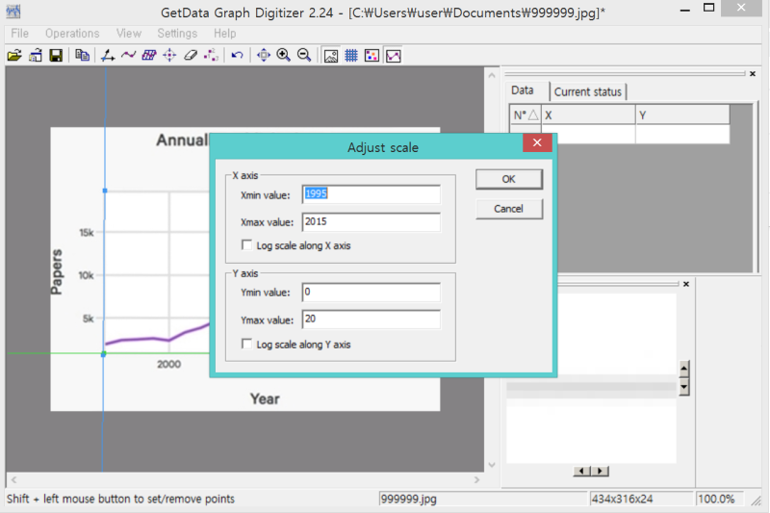770x513 pixels.
Task: Click the Undo arrow icon
Action: (x=237, y=56)
